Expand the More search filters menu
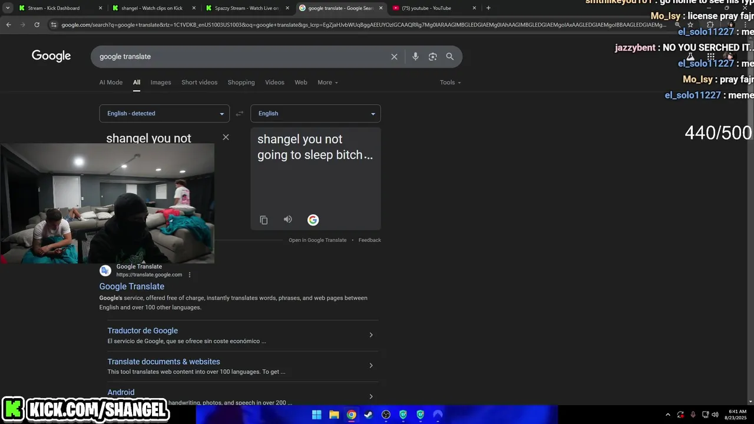Screen dimensions: 754x424 [x=328, y=82]
